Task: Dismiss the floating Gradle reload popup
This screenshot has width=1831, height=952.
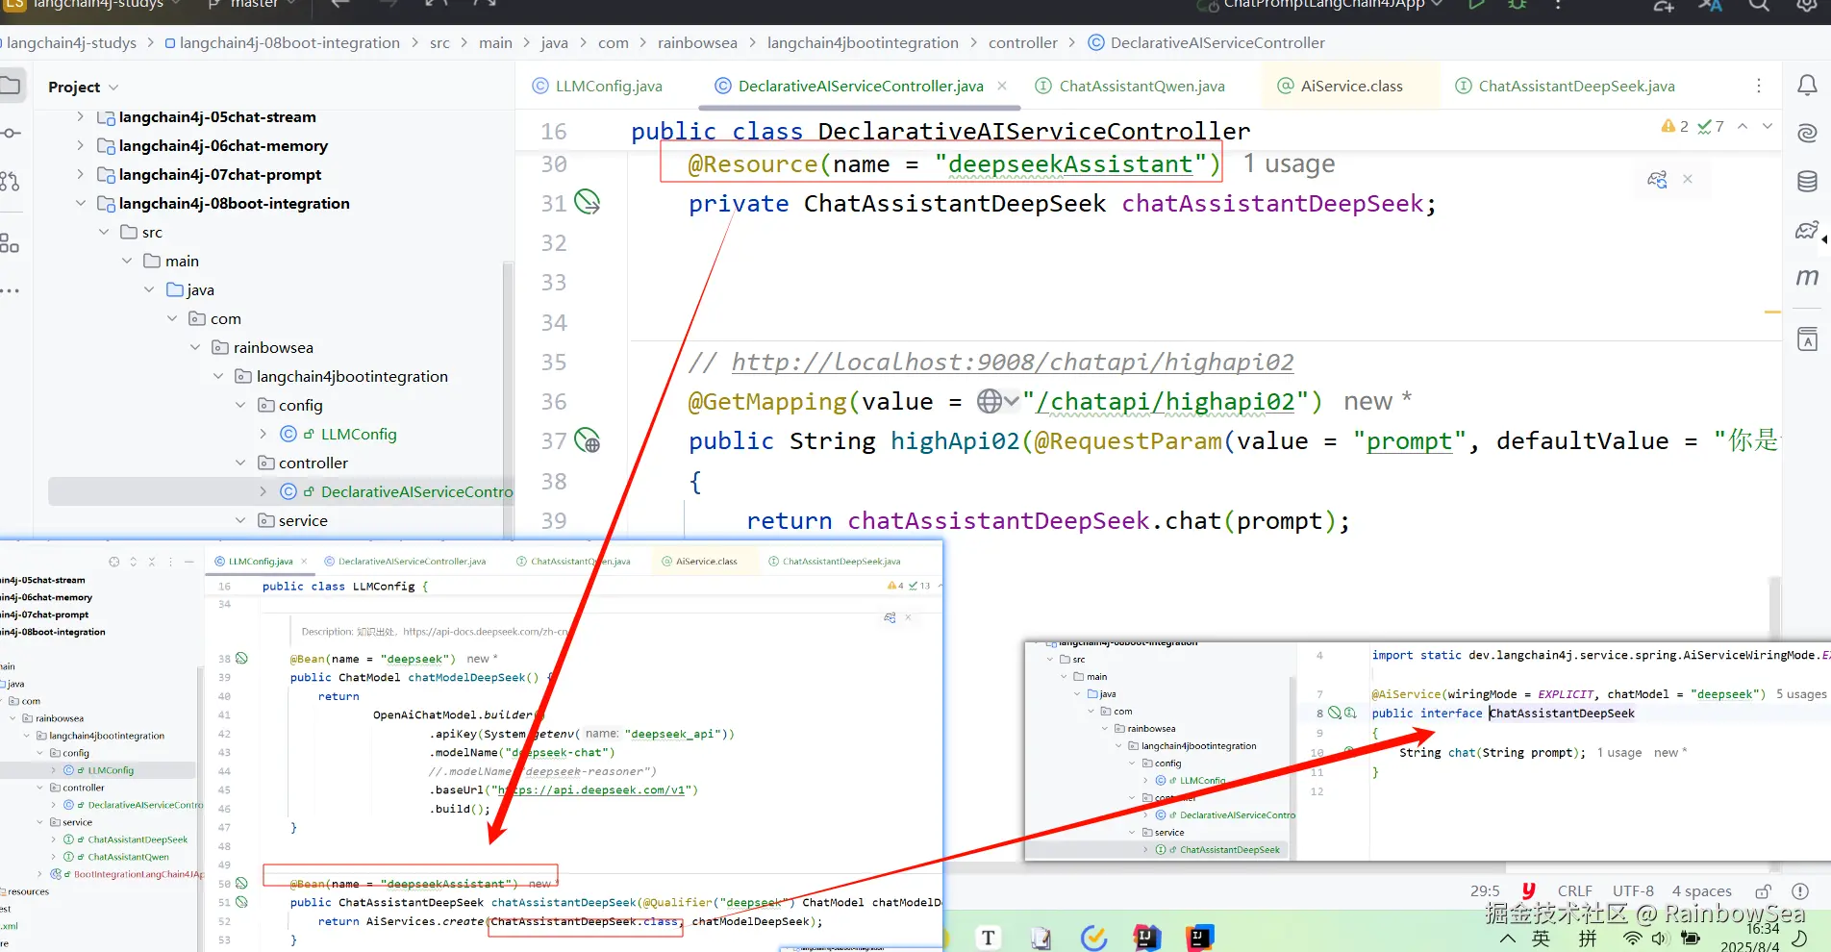Action: pos(1687,180)
